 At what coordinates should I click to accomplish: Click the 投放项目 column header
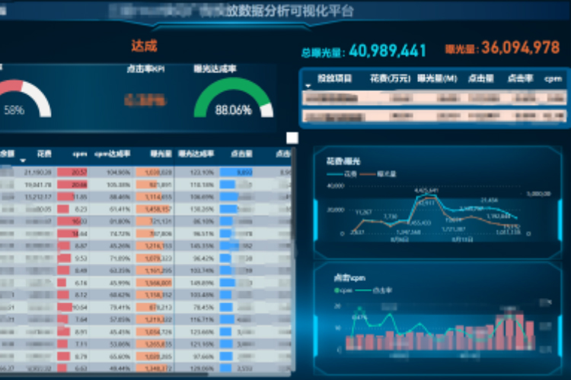coord(334,78)
